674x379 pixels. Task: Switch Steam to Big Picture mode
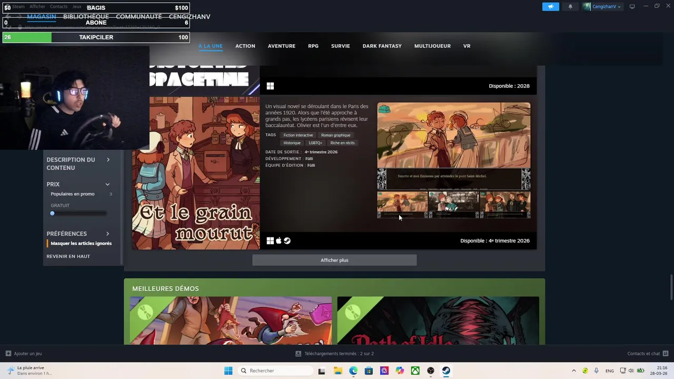pyautogui.click(x=632, y=6)
